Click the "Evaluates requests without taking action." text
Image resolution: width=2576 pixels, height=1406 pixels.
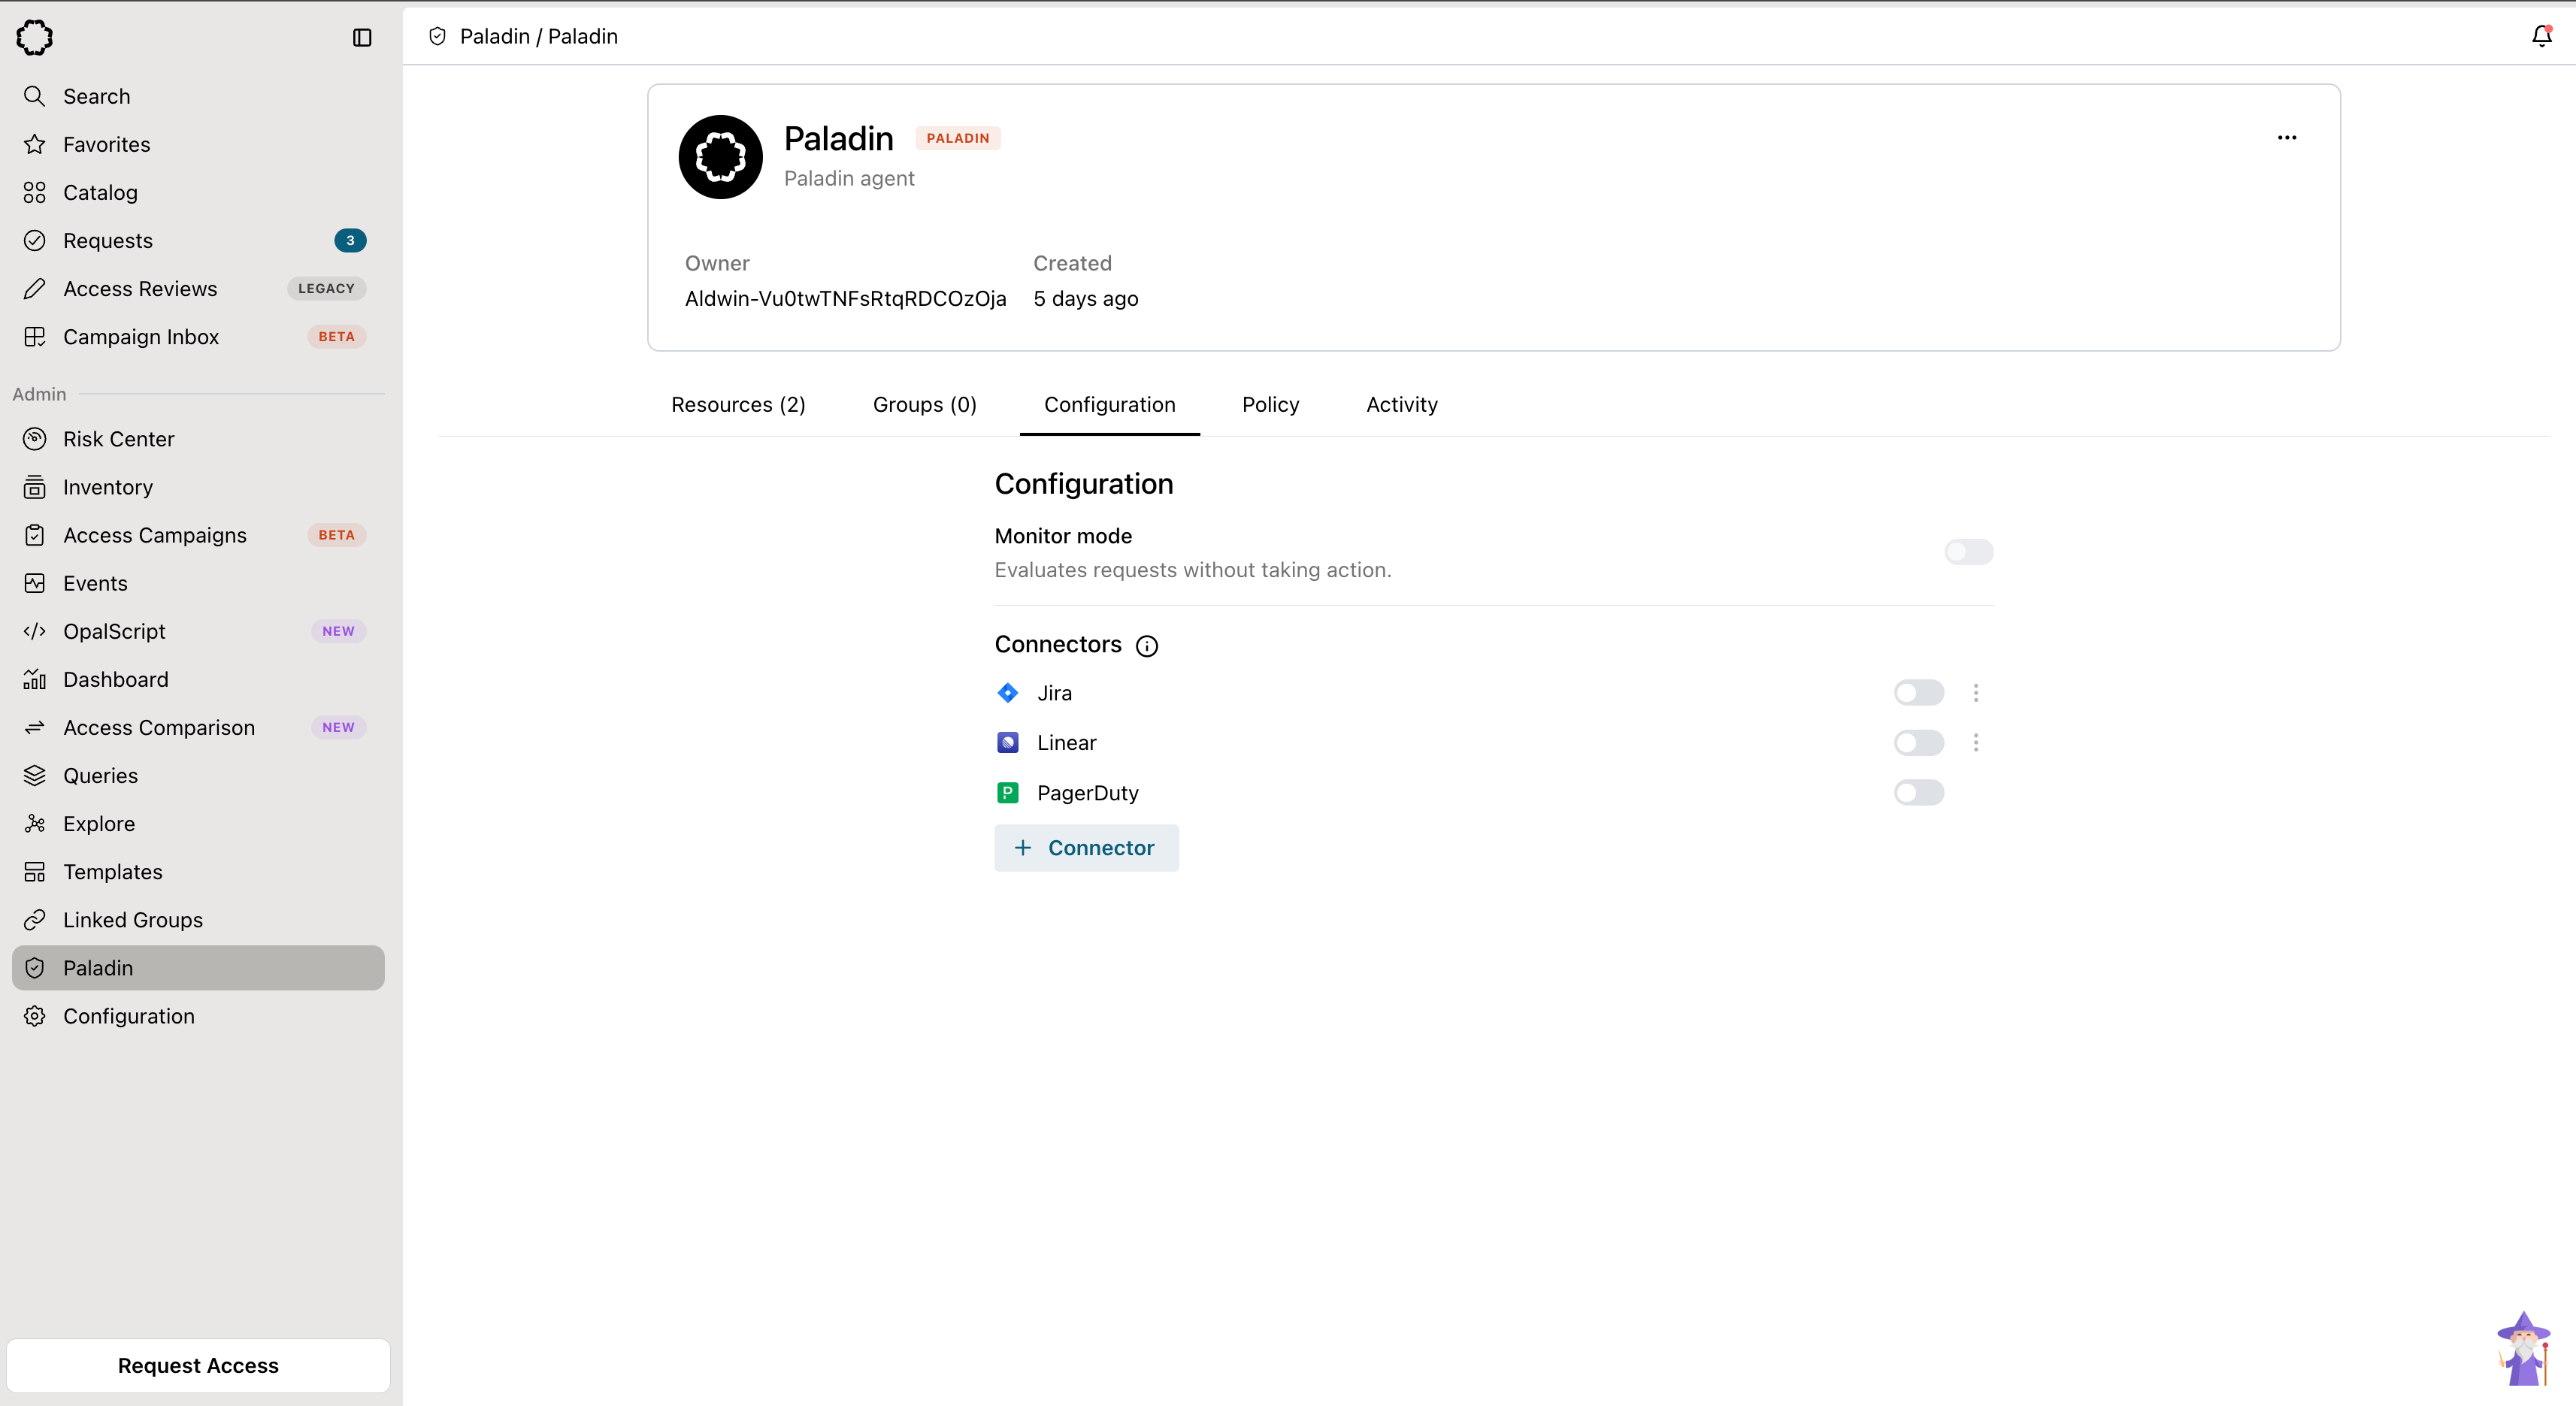tap(1192, 570)
